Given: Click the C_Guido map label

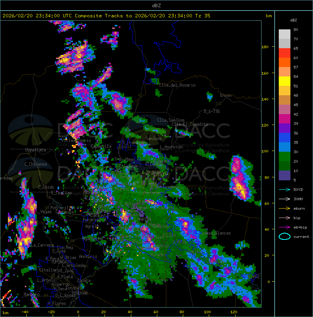Looking at the screenshot, I should 46,187.
